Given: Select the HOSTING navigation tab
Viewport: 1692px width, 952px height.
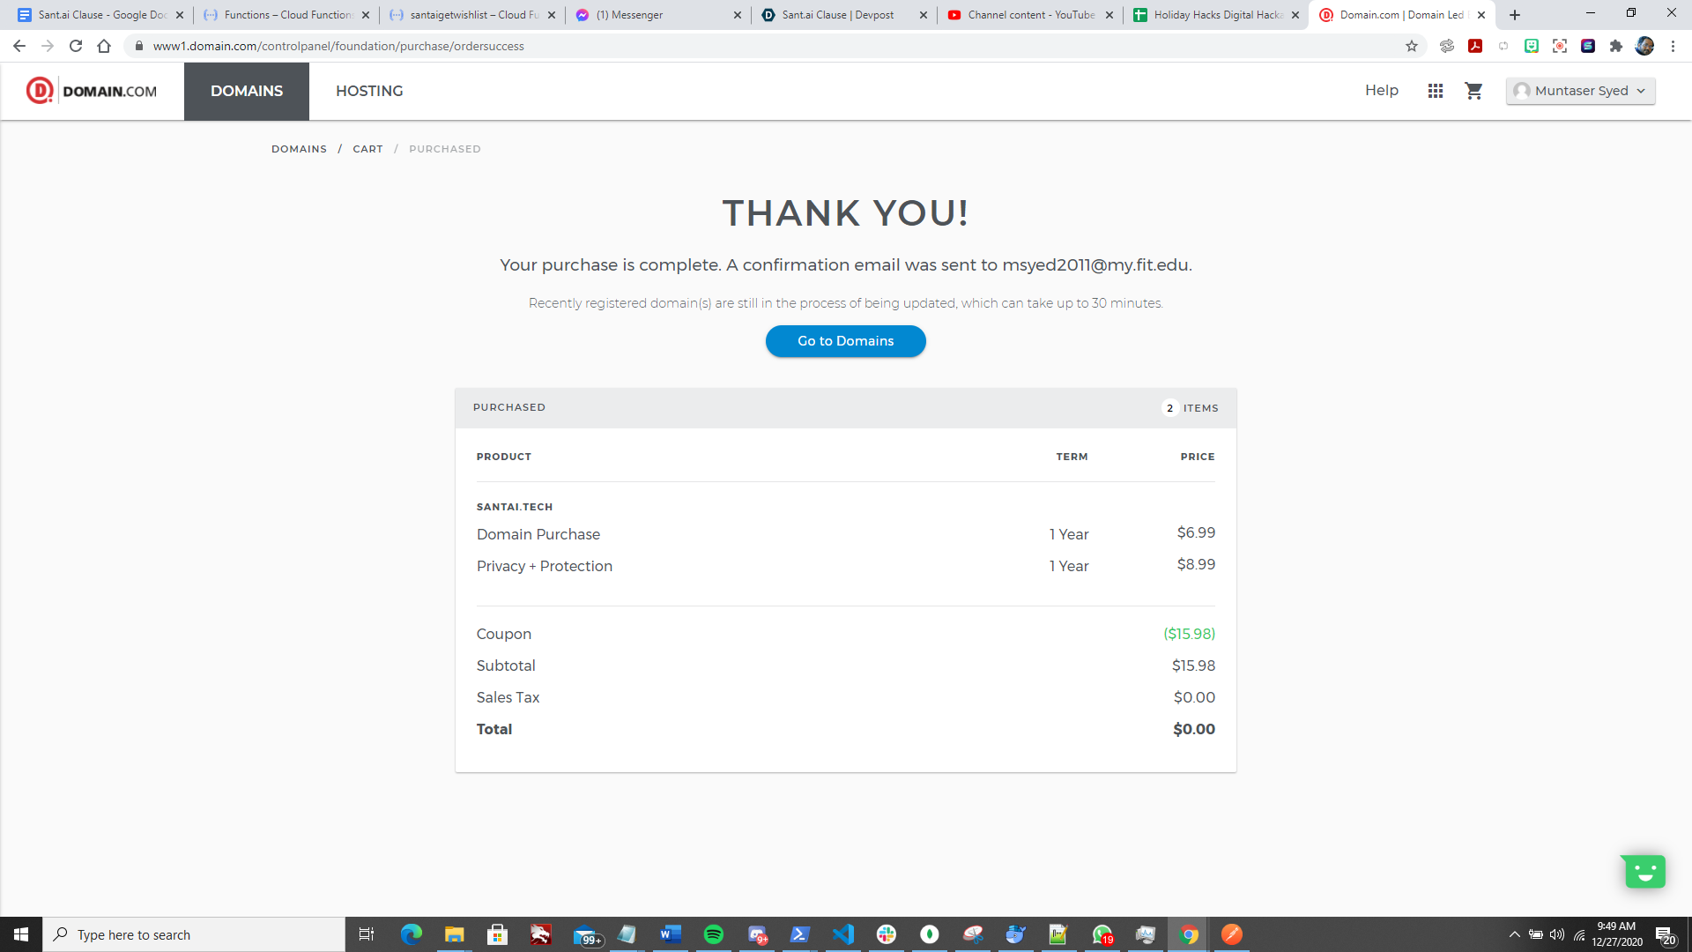Looking at the screenshot, I should (x=369, y=91).
